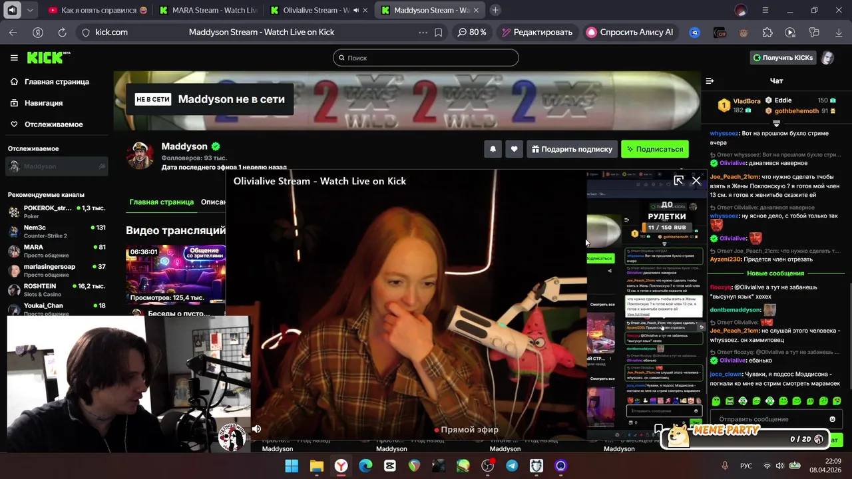Open Youkai_Chan recommended channel

pyautogui.click(x=57, y=309)
